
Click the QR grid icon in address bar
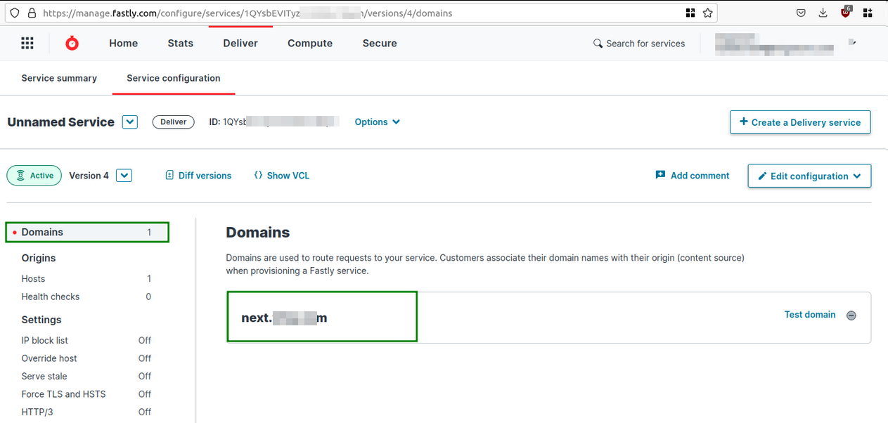[690, 13]
